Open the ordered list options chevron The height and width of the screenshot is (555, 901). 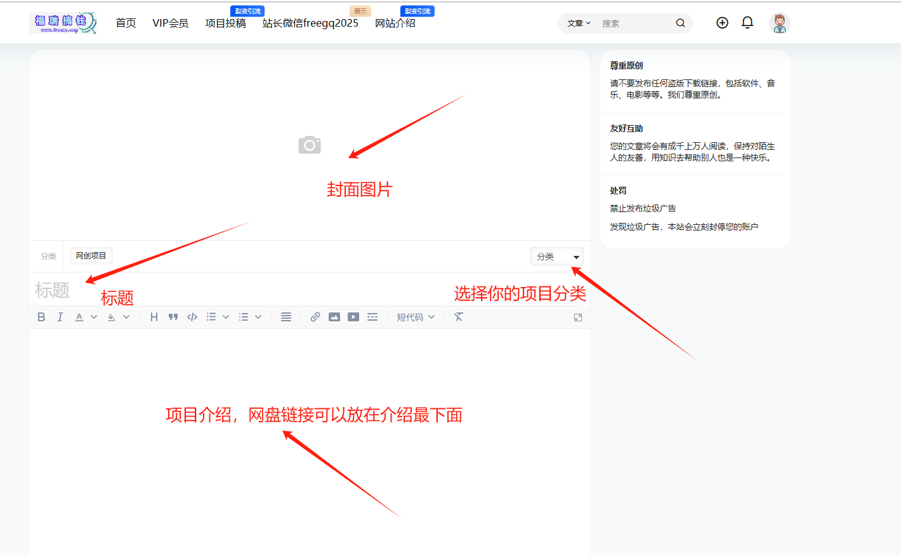pyautogui.click(x=226, y=317)
